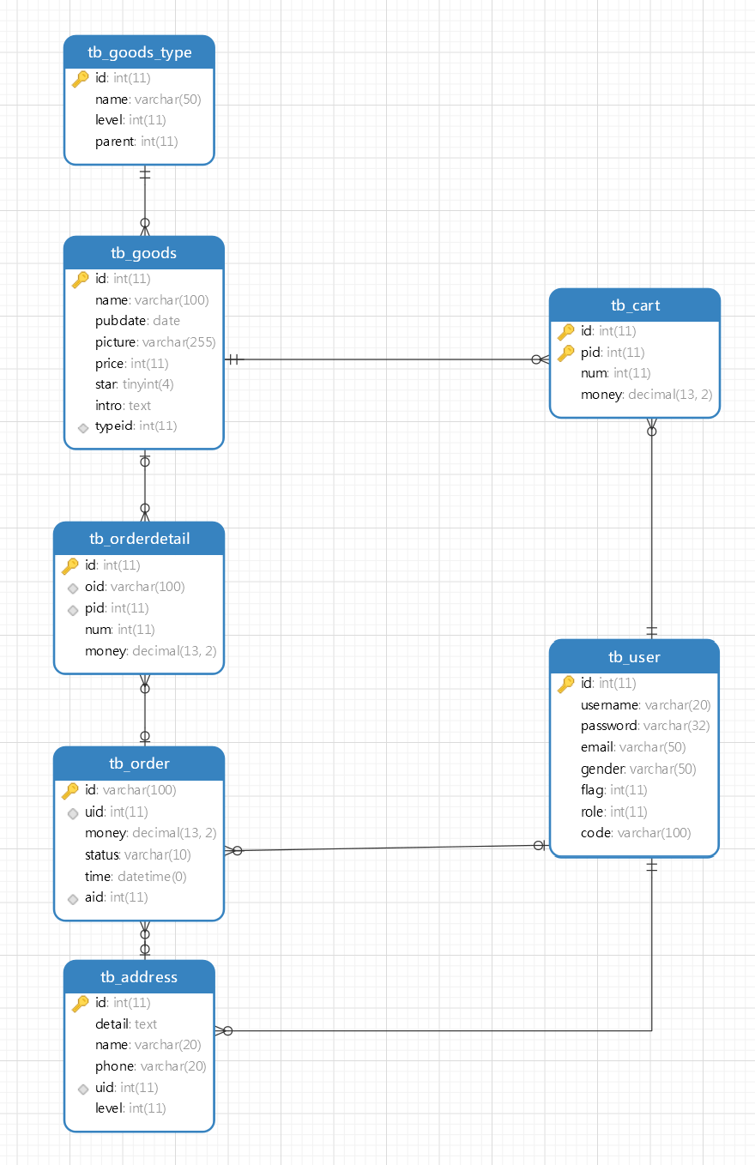Image resolution: width=755 pixels, height=1165 pixels.
Task: Click the key icon beside tb_user id
Action: coord(565,684)
